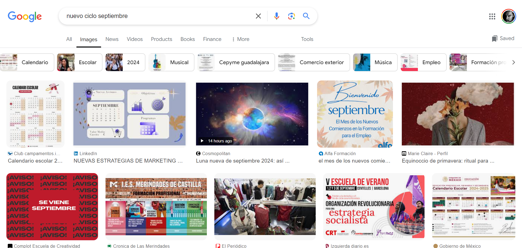Viewport: 522px width, 248px height.
Task: Select the Cepyme guadalajara filter chip
Action: coord(236,62)
